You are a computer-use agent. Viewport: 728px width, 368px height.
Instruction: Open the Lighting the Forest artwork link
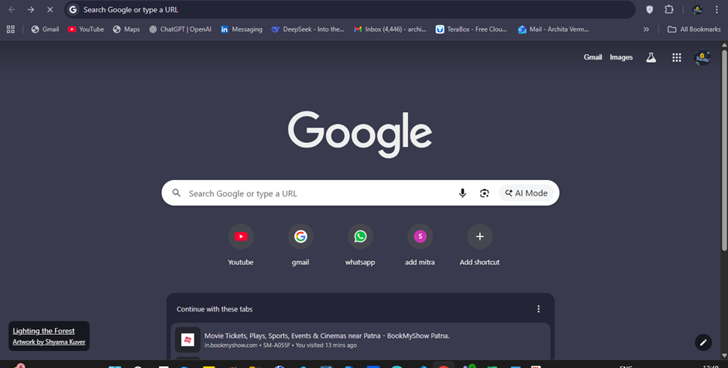[43, 331]
